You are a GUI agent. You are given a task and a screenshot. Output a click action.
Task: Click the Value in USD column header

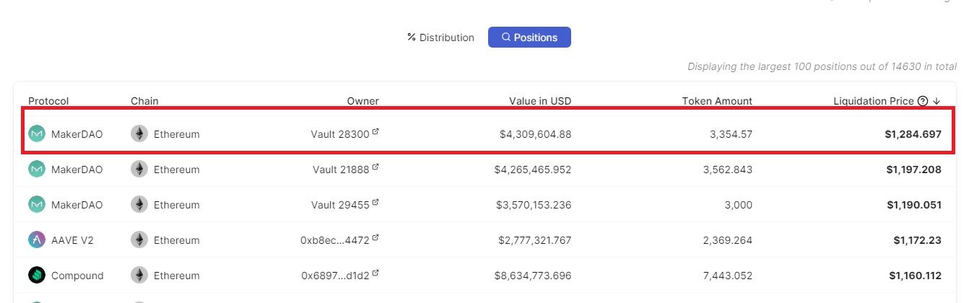(540, 101)
